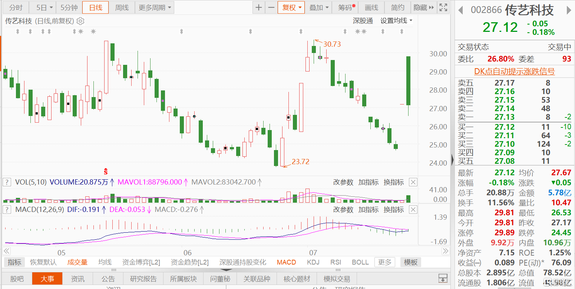Viewport: 575px width, 289px height.
Task: Click the left scroll arrow below the chart
Action: pos(6,251)
